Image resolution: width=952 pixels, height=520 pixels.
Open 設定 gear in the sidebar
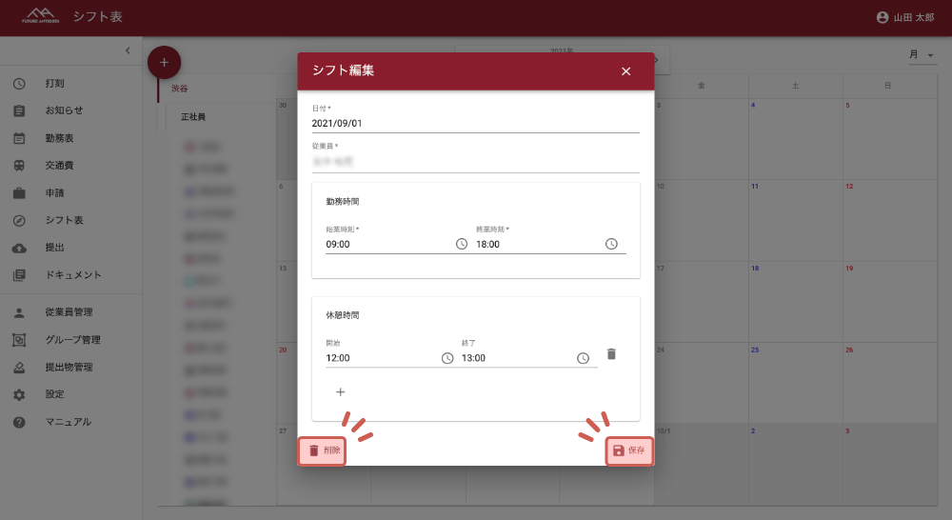[x=54, y=394]
